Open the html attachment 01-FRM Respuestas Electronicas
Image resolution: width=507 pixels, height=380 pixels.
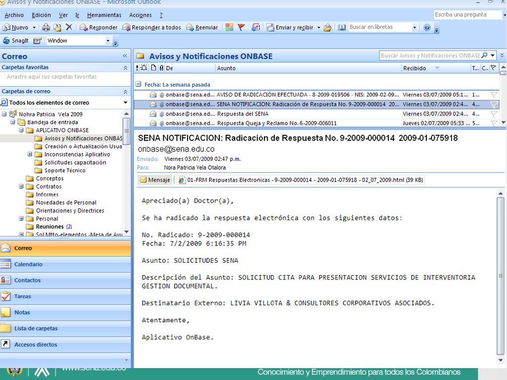pyautogui.click(x=301, y=180)
